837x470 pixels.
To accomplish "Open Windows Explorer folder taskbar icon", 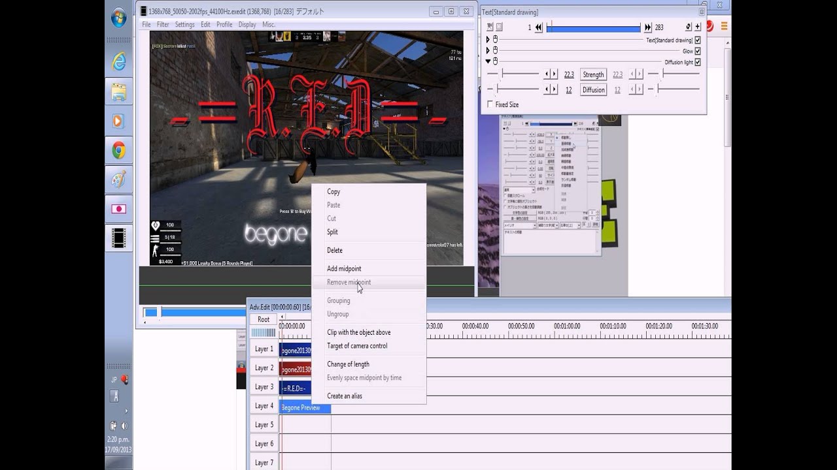I will pos(119,92).
